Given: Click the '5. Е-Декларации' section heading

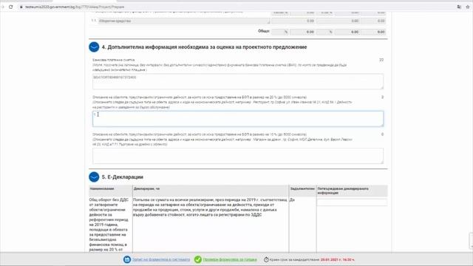Looking at the screenshot, I should click(122, 177).
